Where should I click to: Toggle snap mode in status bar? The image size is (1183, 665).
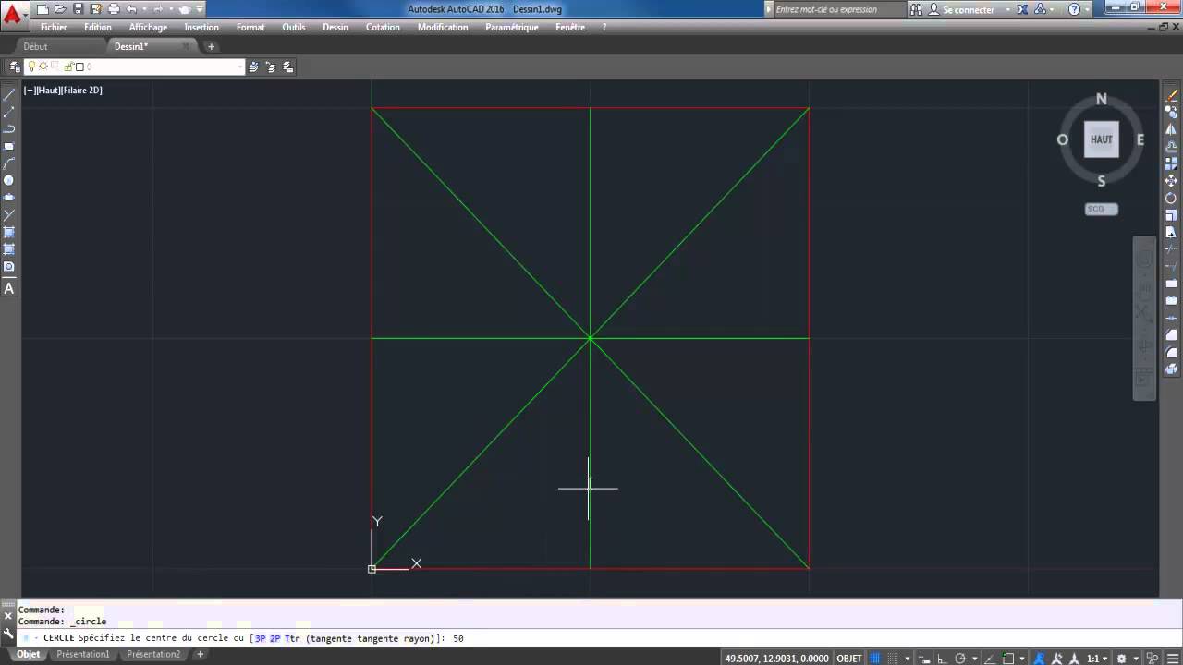tap(893, 659)
